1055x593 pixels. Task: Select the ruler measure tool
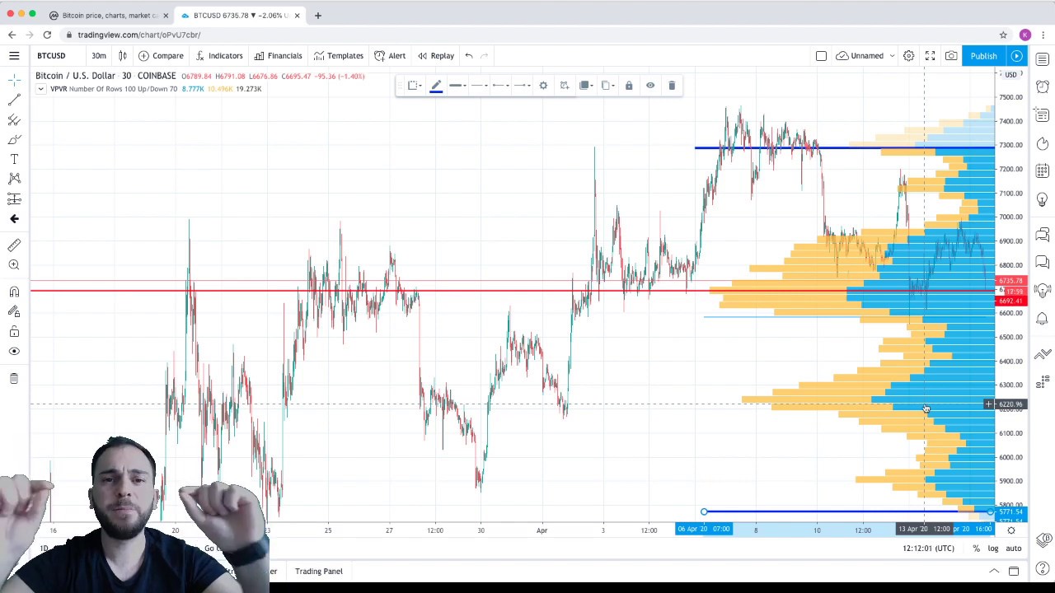pyautogui.click(x=14, y=245)
